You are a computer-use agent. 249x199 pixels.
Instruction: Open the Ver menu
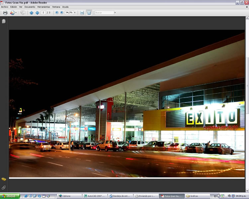(21, 7)
